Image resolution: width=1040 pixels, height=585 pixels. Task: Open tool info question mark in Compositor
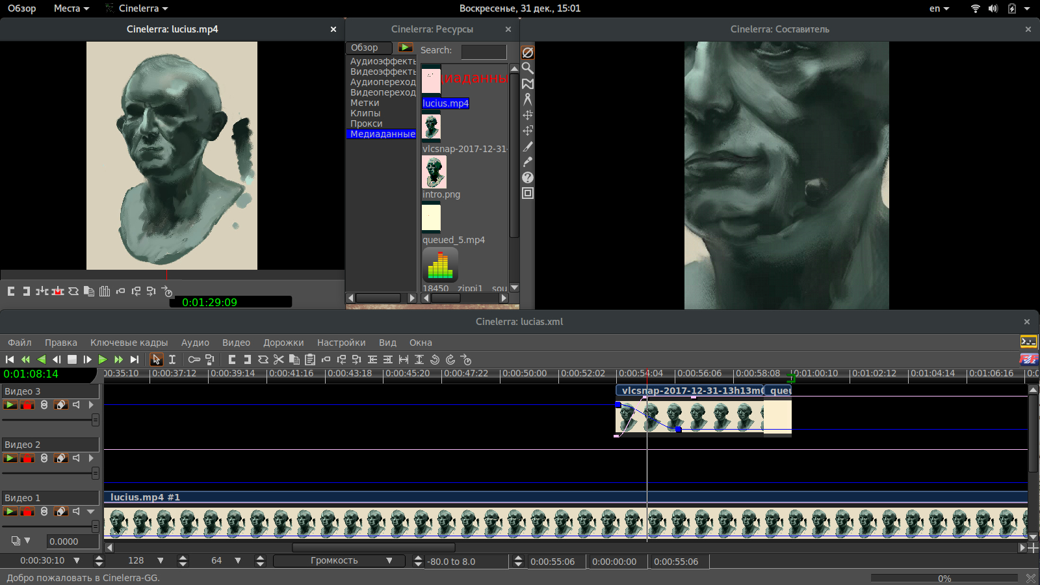pos(528,177)
